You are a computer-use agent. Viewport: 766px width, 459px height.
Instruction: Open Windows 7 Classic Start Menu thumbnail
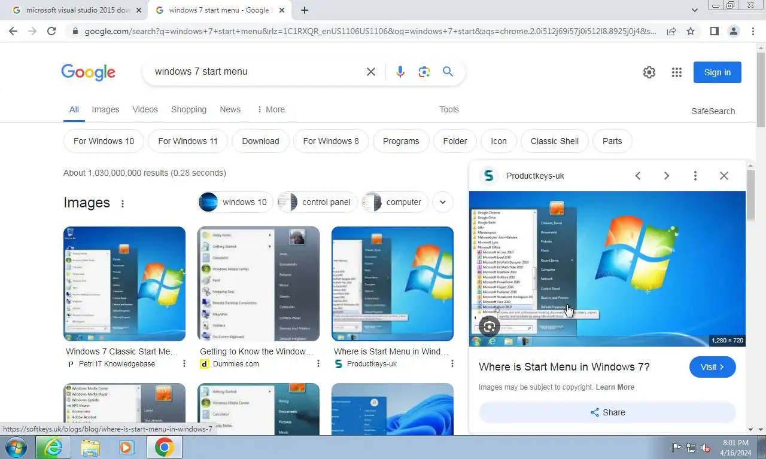124,284
